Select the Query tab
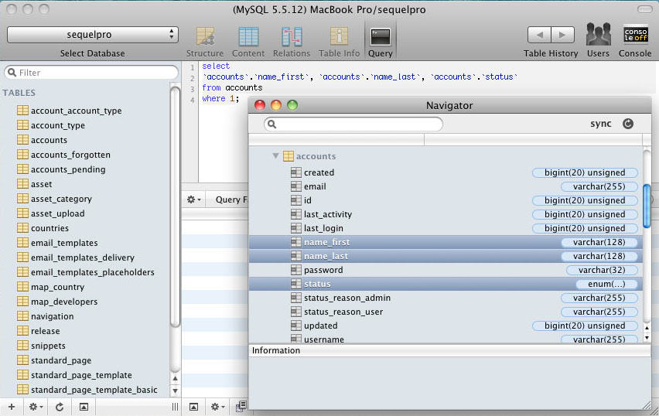 point(381,42)
